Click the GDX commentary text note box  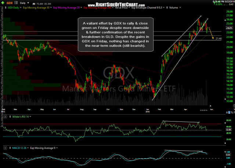[x=116, y=34]
